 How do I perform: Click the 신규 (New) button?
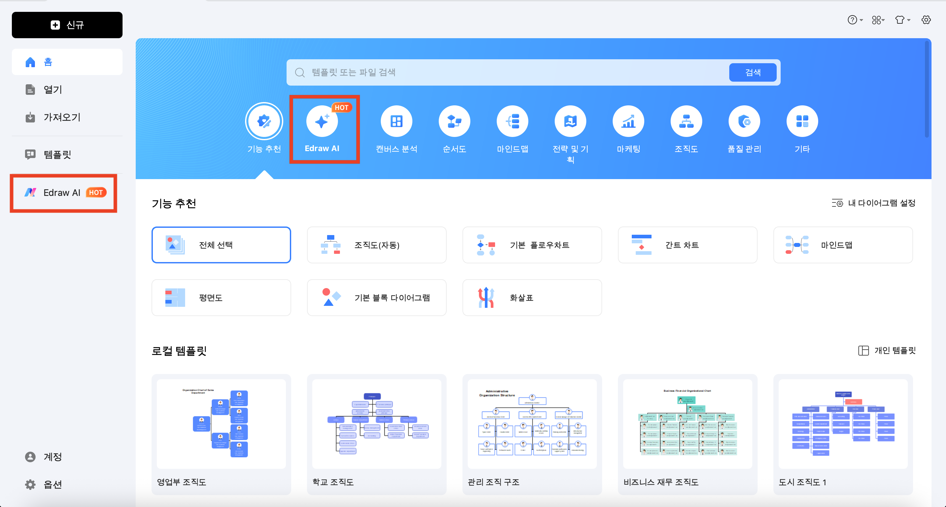(67, 25)
